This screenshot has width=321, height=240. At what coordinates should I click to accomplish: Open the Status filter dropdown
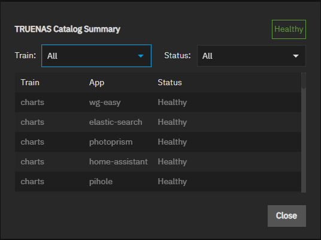252,56
